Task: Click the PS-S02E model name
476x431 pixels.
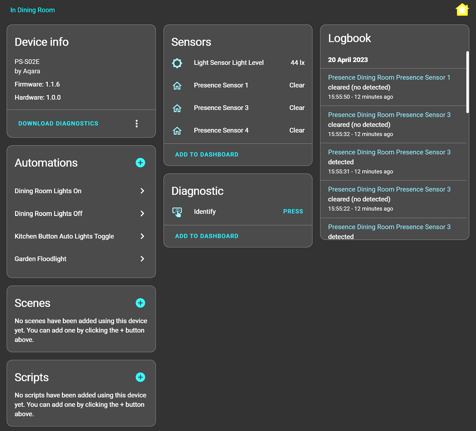Action: (x=27, y=62)
